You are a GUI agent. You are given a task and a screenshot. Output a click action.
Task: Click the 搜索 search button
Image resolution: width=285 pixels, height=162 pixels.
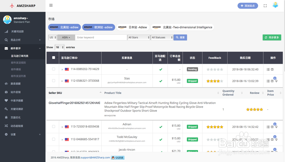tap(180, 37)
